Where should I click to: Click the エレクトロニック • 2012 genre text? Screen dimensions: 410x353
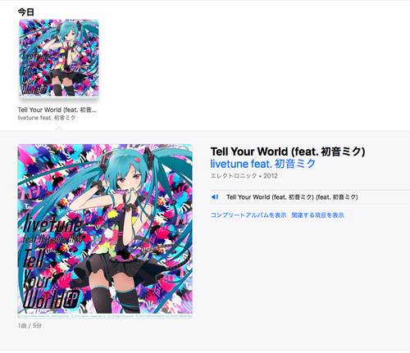[244, 176]
